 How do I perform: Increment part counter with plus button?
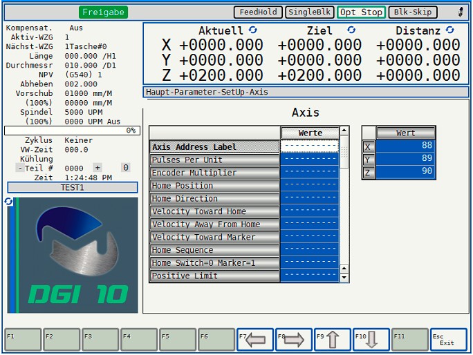pos(98,168)
